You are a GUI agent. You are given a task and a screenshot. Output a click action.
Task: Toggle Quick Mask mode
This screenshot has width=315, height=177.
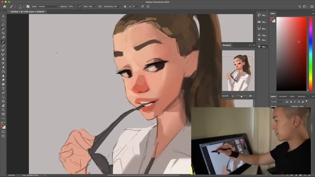tap(3, 132)
